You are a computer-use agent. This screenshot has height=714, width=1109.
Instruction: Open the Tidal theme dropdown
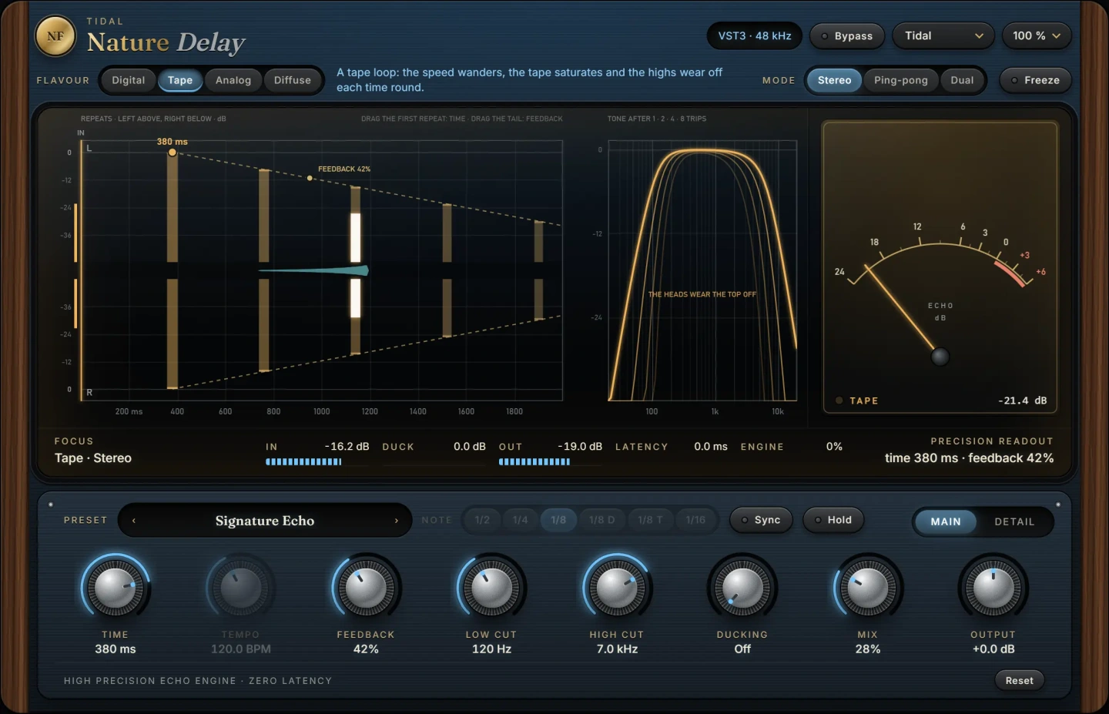tap(943, 36)
